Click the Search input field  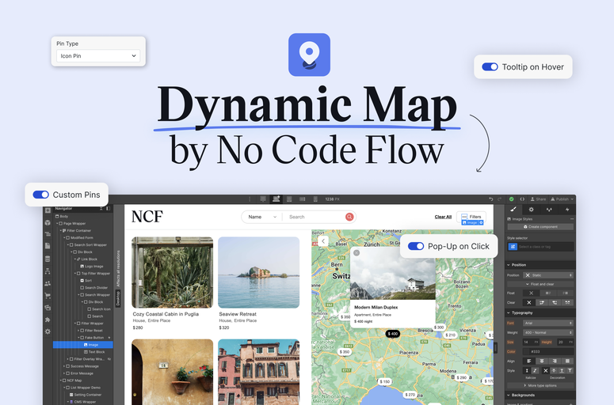pyautogui.click(x=315, y=217)
